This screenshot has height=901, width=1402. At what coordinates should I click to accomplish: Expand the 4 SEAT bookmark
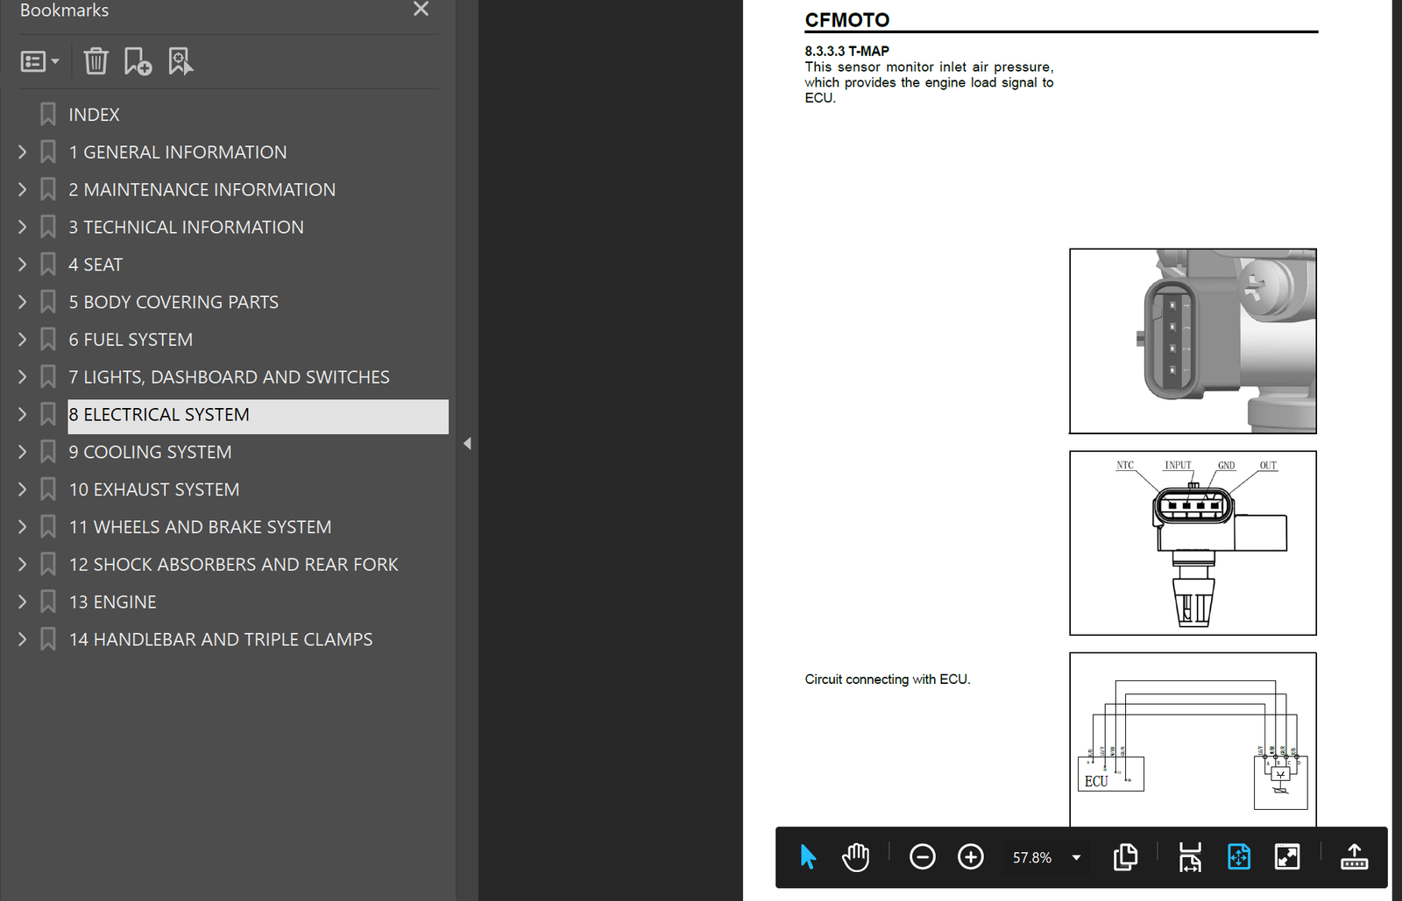[x=23, y=264]
